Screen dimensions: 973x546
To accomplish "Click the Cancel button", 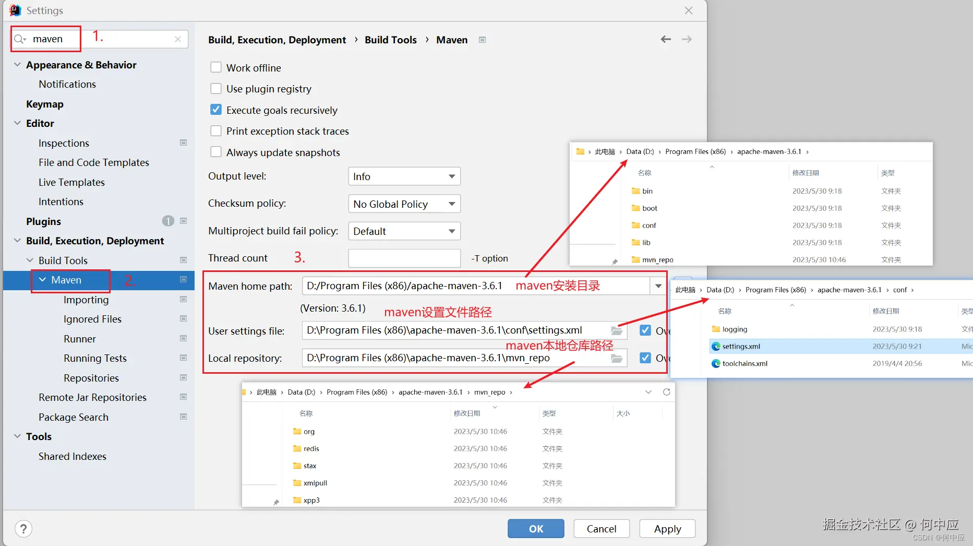I will 602,529.
